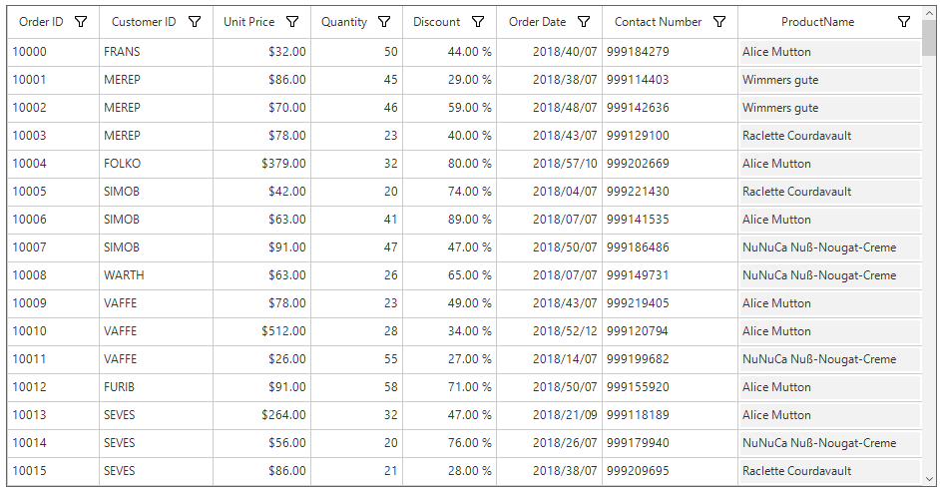Sort by the Customer ID header

pos(144,22)
